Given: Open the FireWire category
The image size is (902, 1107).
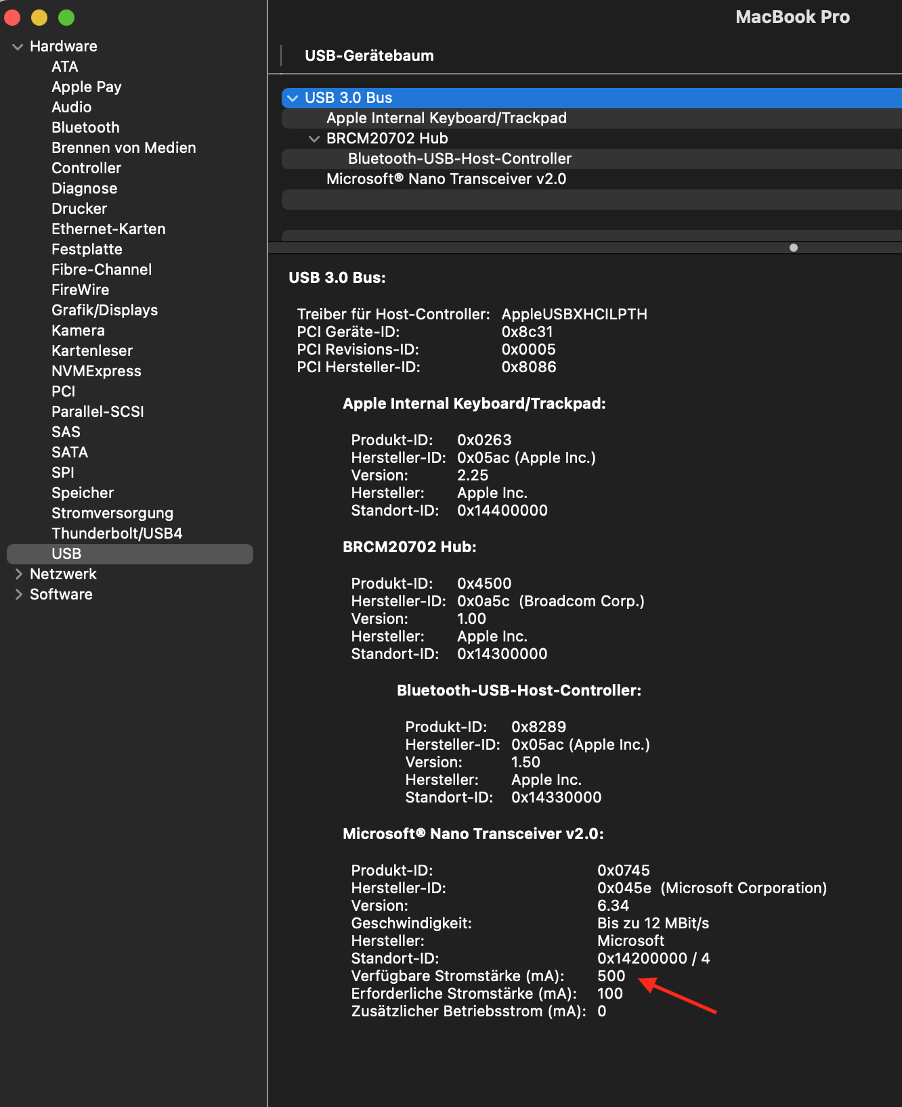Looking at the screenshot, I should [x=81, y=290].
